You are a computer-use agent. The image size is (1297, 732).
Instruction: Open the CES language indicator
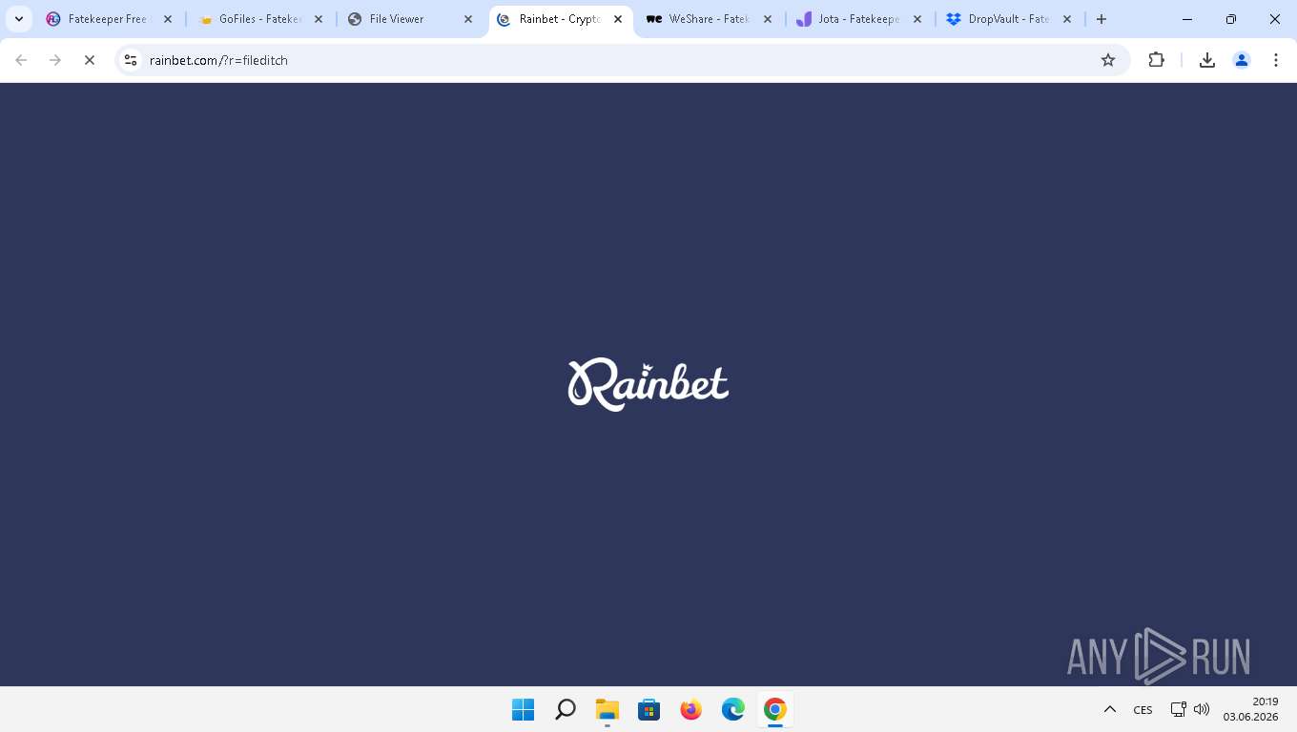click(1143, 710)
